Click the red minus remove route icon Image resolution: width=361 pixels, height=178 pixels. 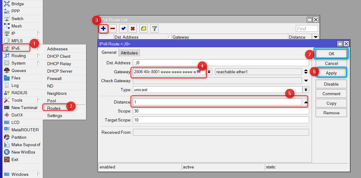(113, 29)
